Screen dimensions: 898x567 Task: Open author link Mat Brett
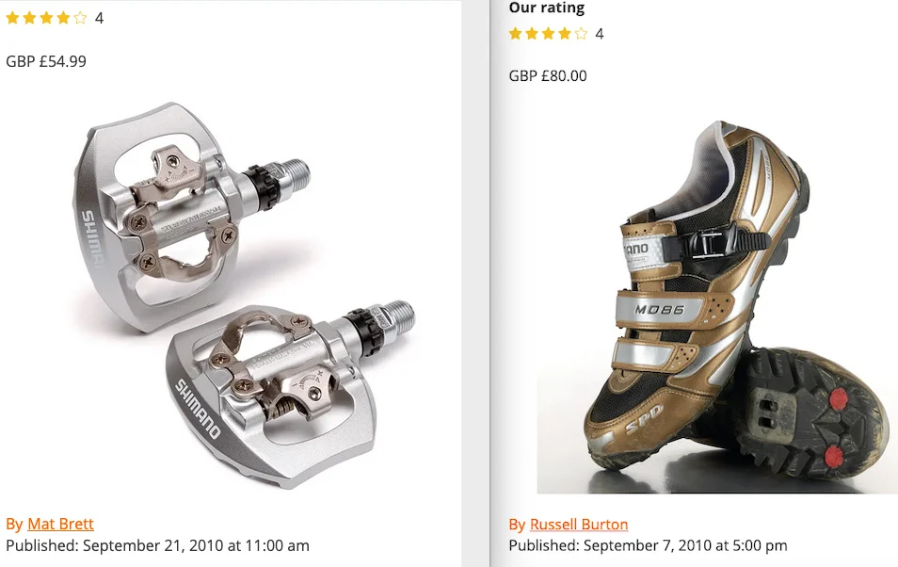point(60,524)
